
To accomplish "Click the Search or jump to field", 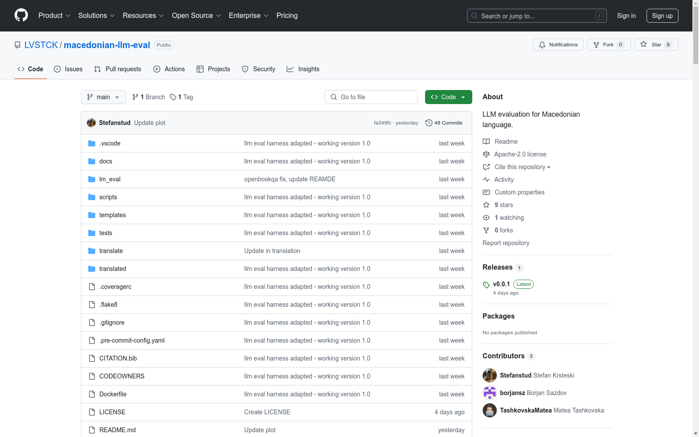I will [x=537, y=16].
